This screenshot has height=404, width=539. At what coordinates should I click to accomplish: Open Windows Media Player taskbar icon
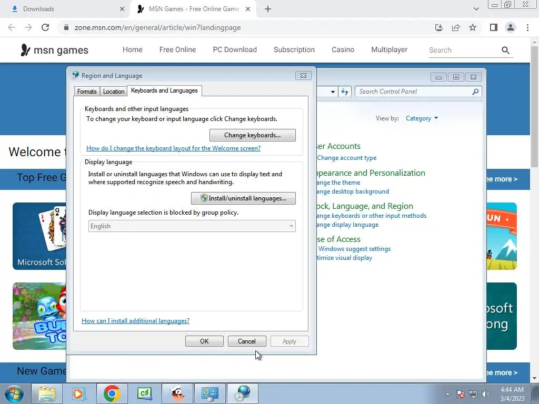[x=79, y=393]
